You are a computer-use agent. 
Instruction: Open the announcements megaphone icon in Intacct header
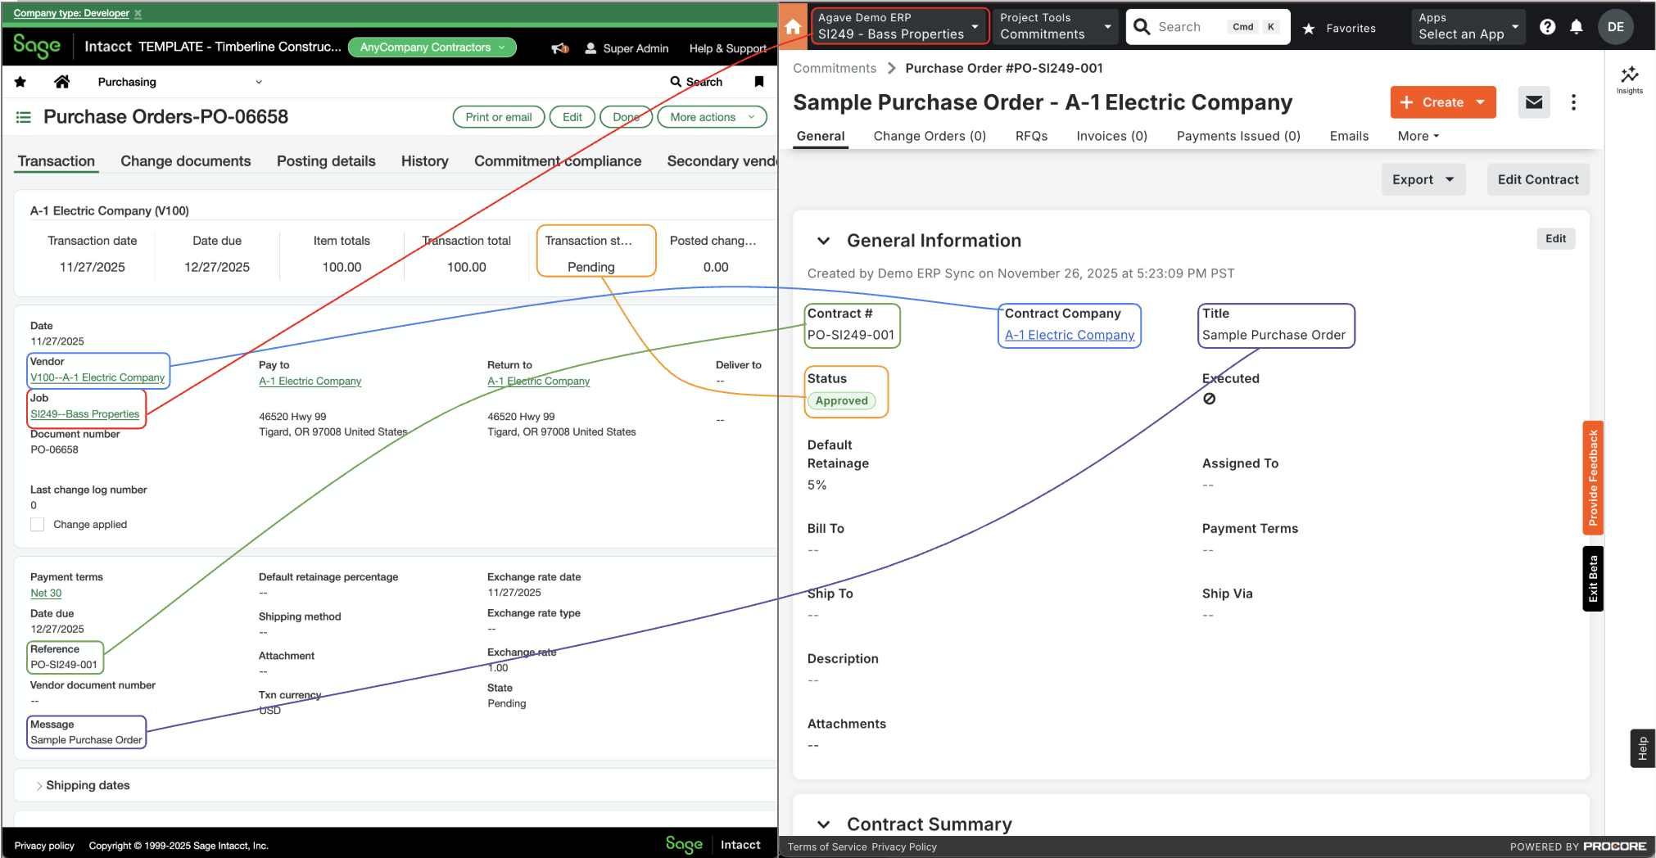[559, 48]
